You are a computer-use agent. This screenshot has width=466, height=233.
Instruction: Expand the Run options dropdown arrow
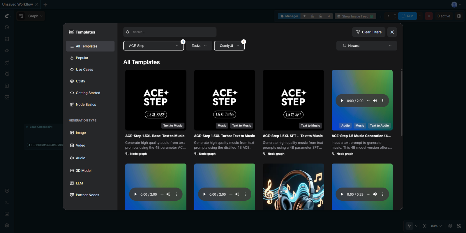click(x=420, y=16)
